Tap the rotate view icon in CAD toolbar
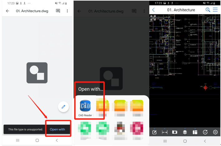This screenshot has height=146, width=221. (x=205, y=132)
